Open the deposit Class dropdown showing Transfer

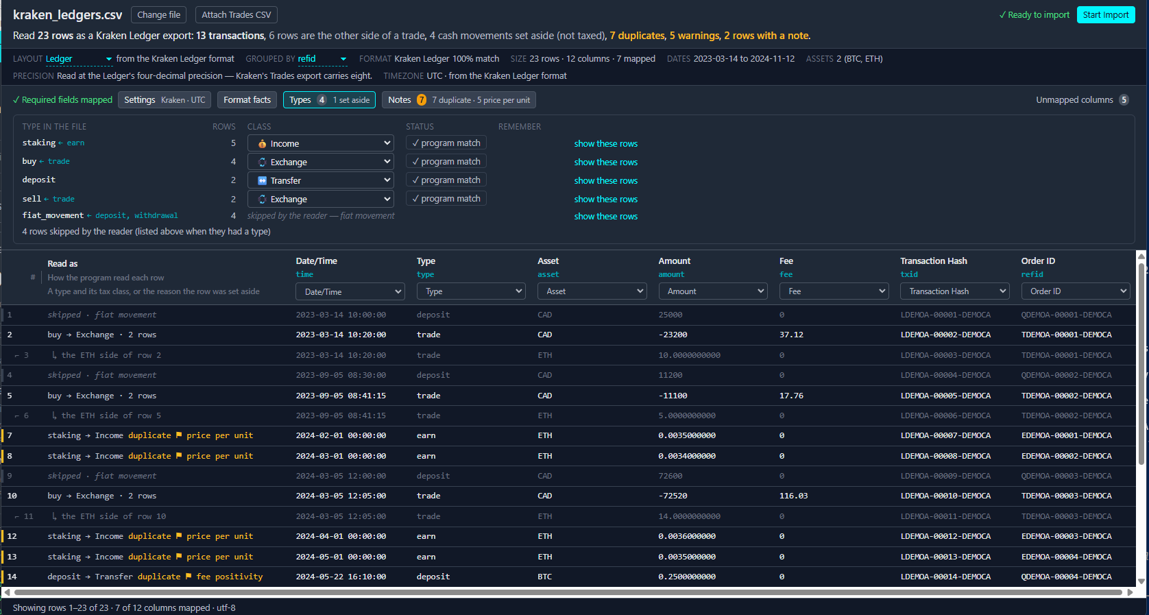coord(320,180)
